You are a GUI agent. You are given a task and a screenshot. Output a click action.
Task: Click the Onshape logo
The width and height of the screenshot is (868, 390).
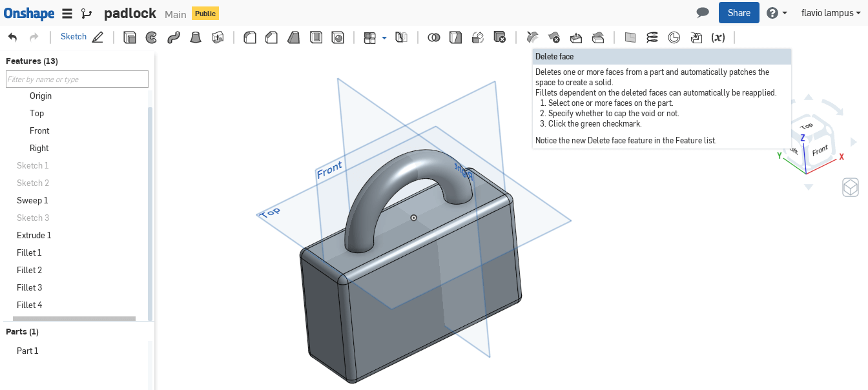coord(28,13)
